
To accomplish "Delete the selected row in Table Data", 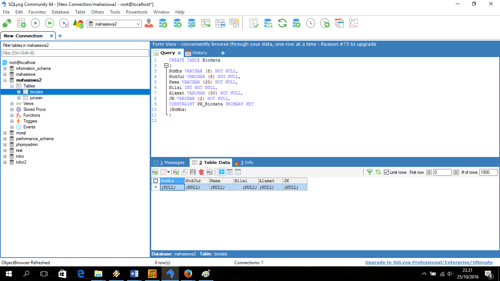I will coord(201,172).
